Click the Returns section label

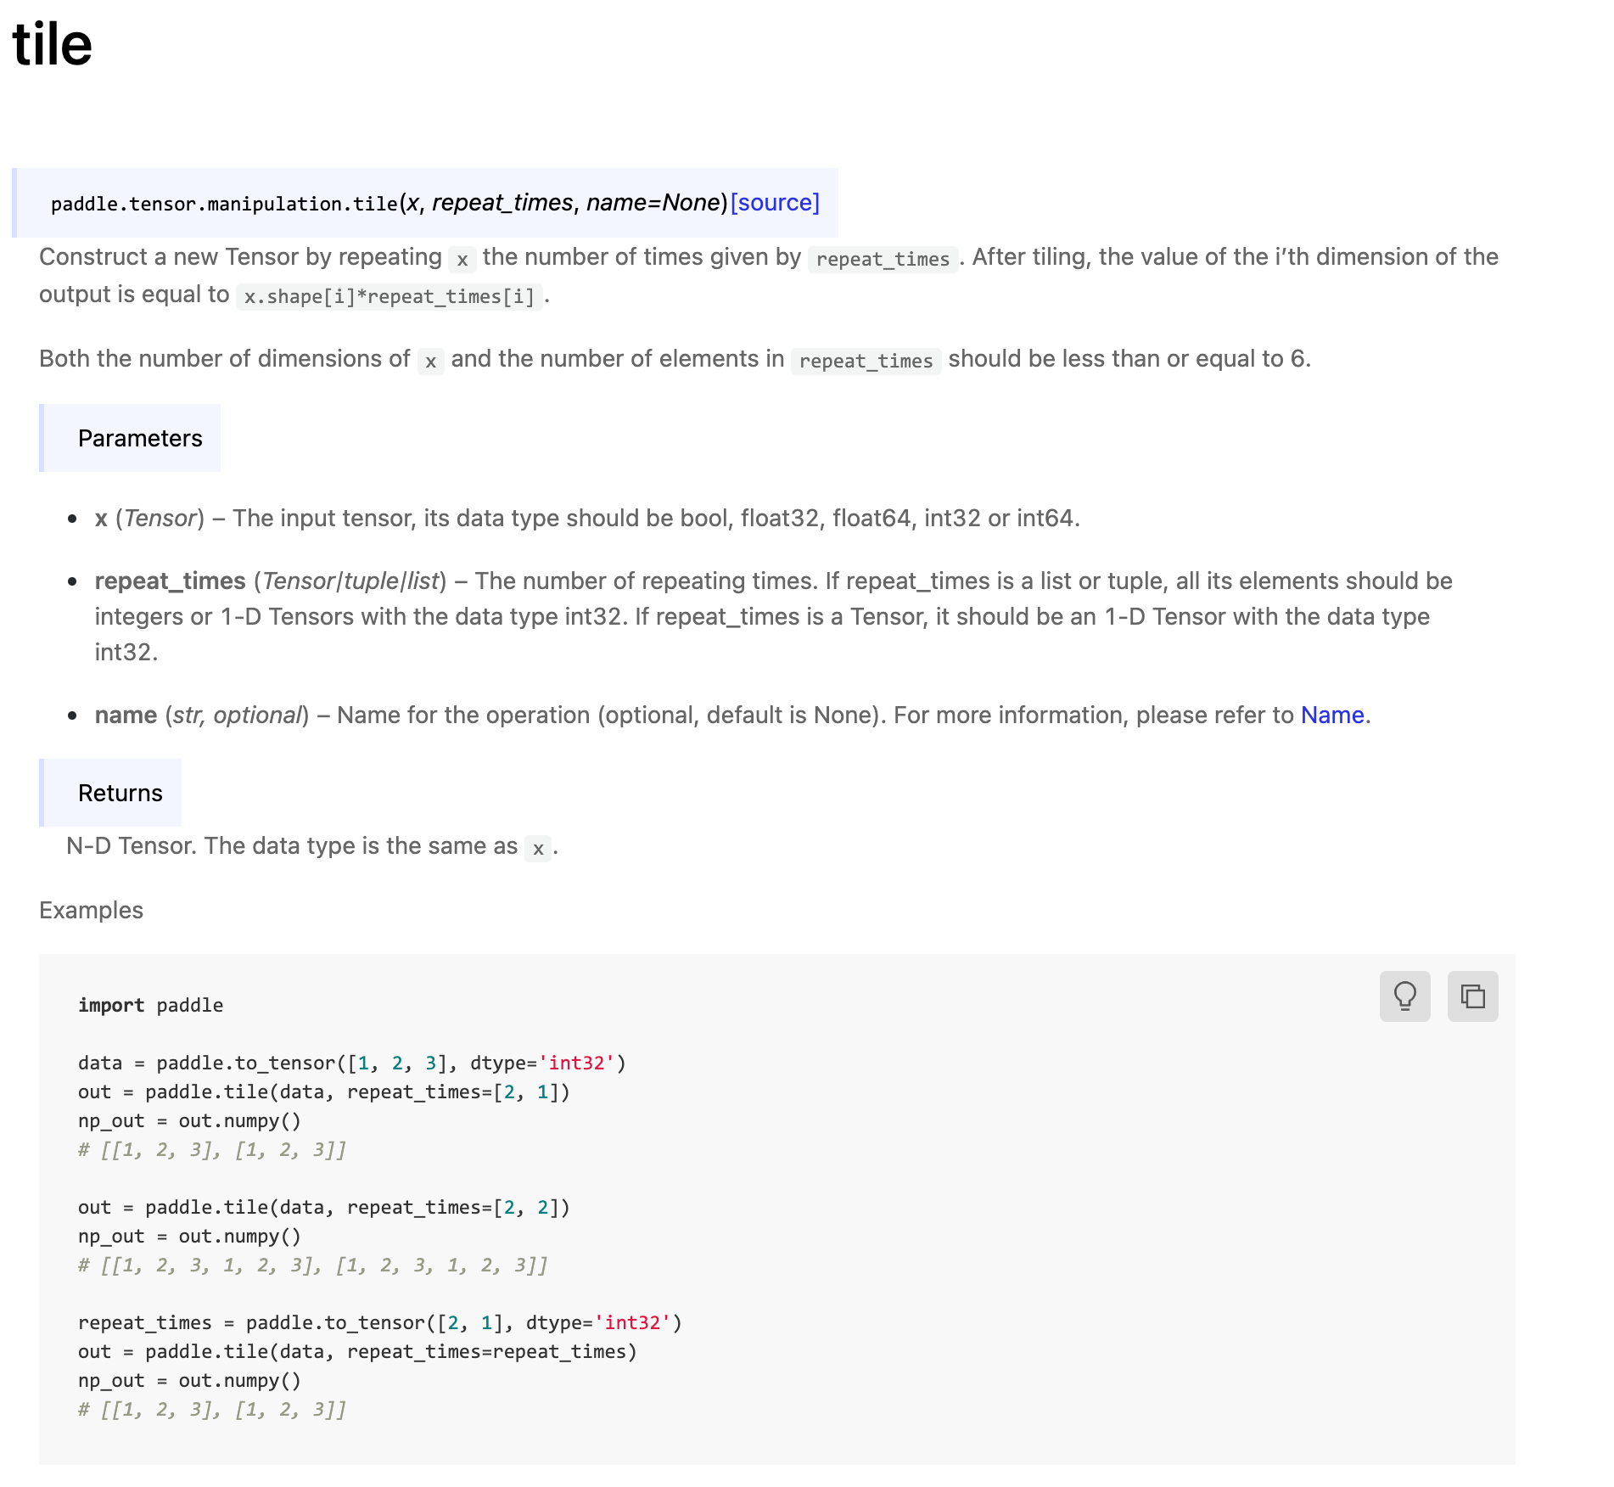pyautogui.click(x=120, y=793)
